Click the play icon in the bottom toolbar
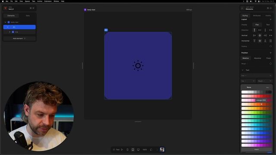The height and width of the screenshot is (155, 276). click(122, 150)
